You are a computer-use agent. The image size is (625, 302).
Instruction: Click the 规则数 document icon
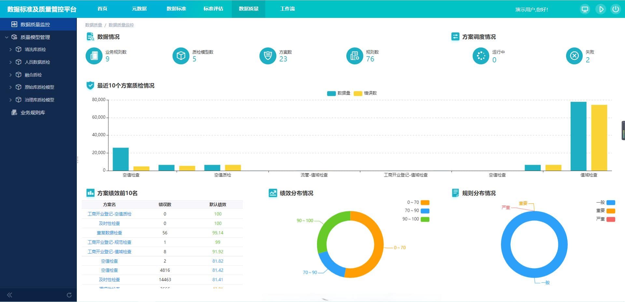click(x=354, y=56)
